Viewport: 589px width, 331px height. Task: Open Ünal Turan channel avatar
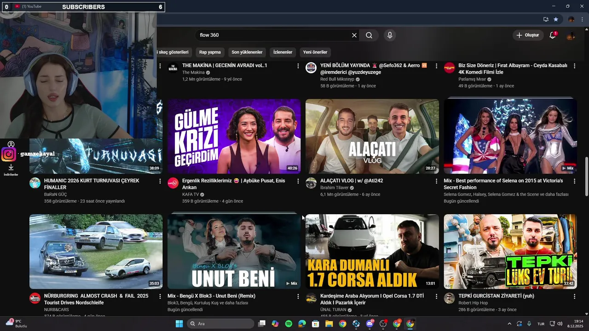pyautogui.click(x=311, y=298)
